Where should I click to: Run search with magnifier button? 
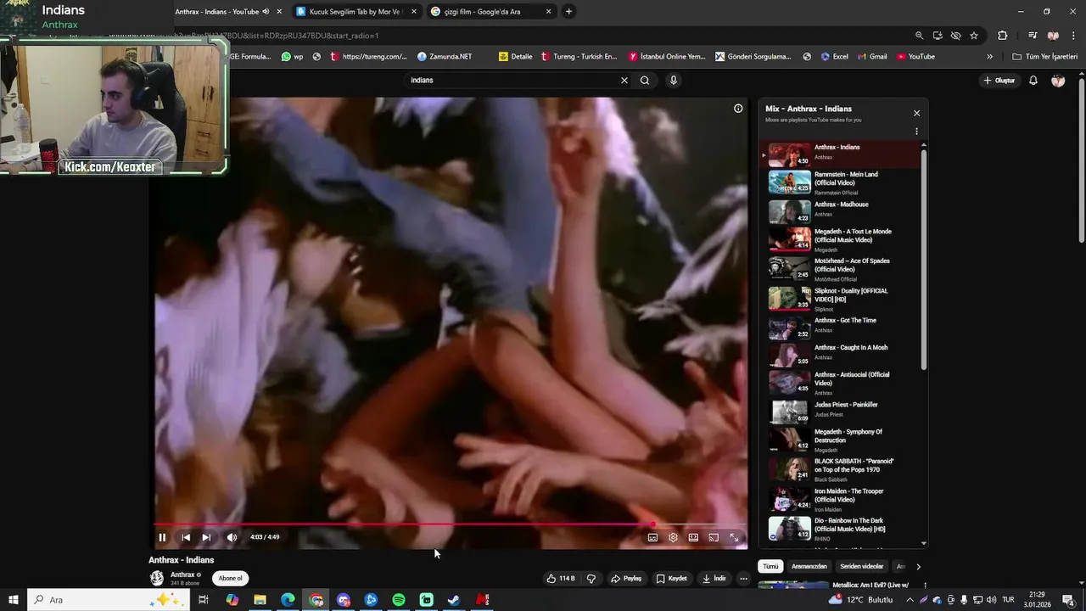click(x=645, y=81)
